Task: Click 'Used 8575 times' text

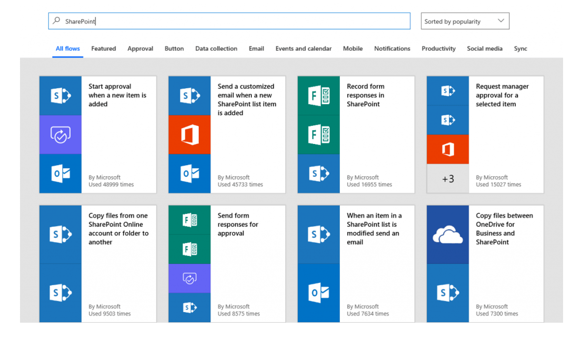Action: [x=239, y=314]
